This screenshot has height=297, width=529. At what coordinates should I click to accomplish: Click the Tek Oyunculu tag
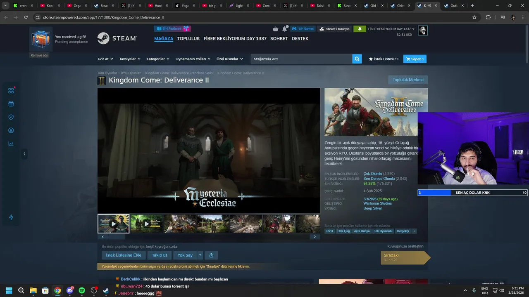(383, 231)
